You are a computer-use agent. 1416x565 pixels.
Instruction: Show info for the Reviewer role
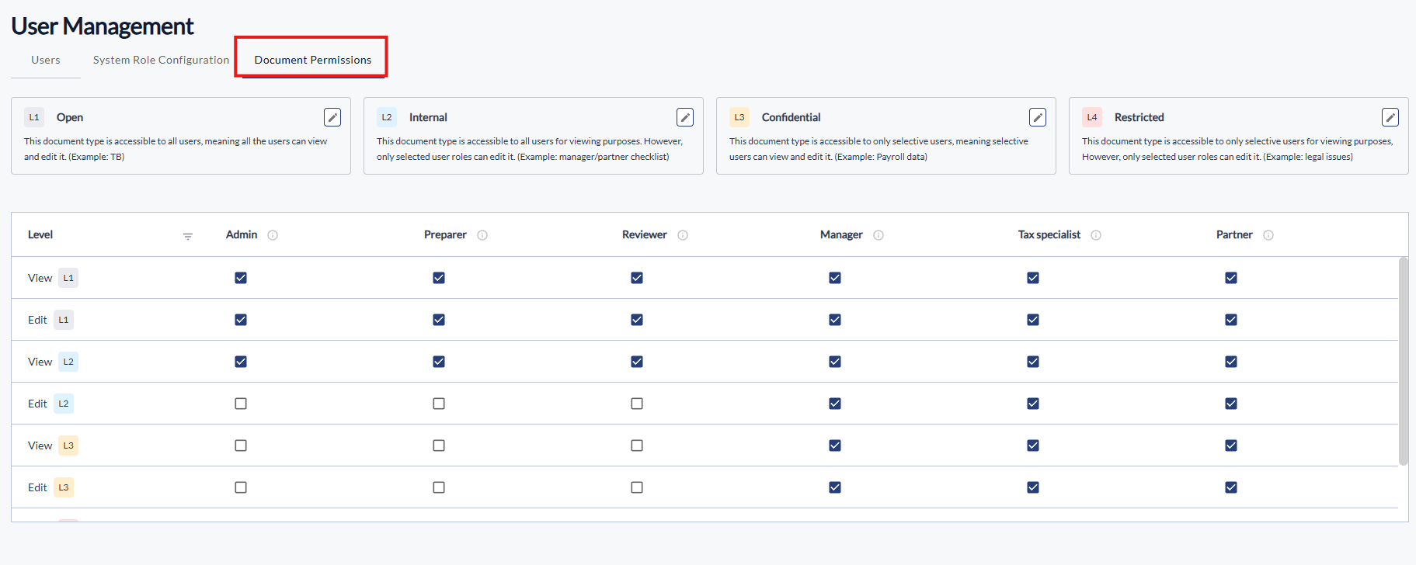tap(683, 235)
